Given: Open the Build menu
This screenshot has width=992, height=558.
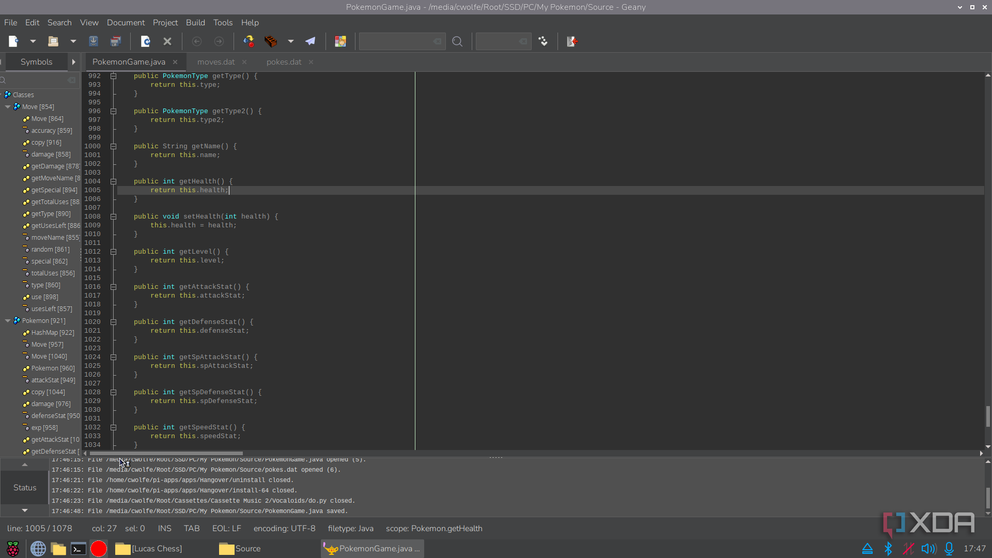Looking at the screenshot, I should coord(195,23).
